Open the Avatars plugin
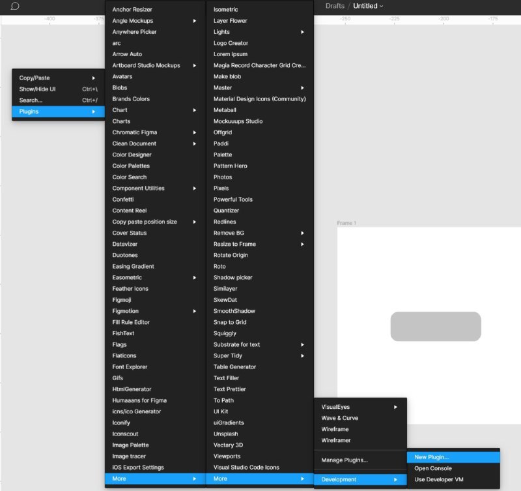This screenshot has width=521, height=491. click(155, 76)
